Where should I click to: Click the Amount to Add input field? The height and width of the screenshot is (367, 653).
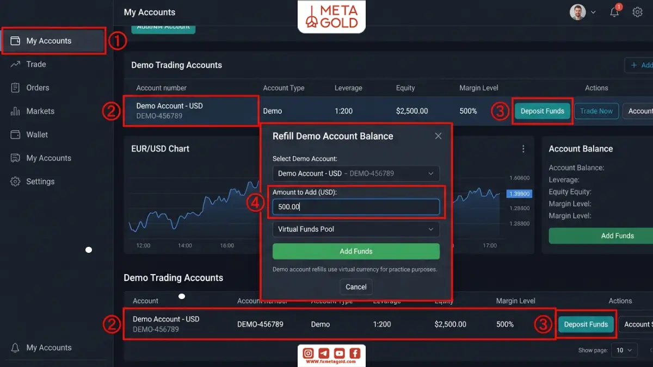tap(356, 207)
